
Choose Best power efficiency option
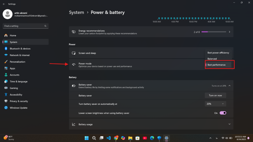coord(218,53)
